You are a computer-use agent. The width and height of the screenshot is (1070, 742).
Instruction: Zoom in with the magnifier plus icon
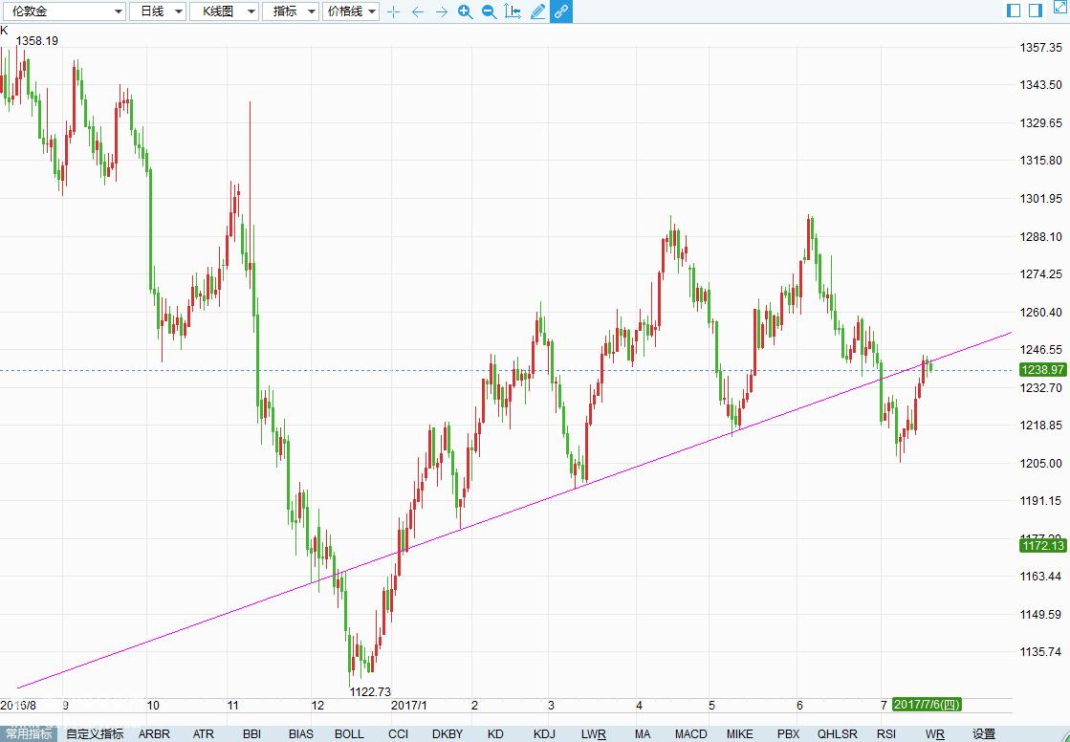(x=465, y=11)
